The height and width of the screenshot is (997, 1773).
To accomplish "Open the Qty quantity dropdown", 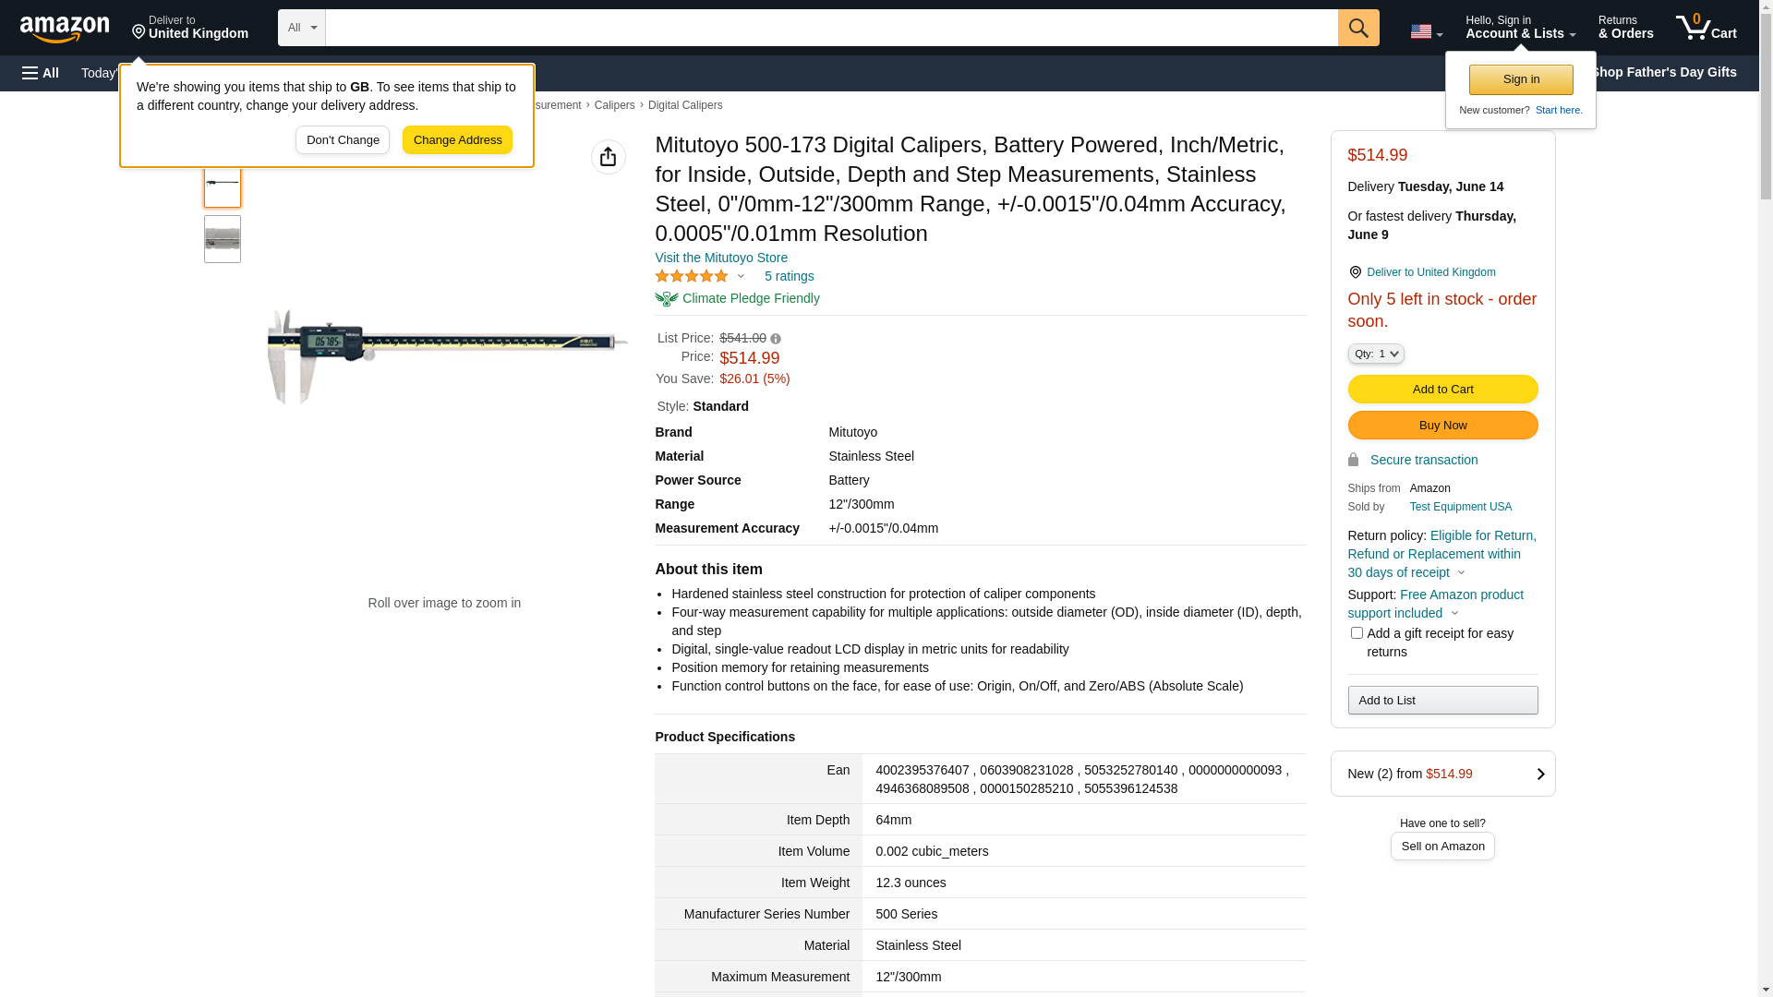I will (x=1376, y=354).
